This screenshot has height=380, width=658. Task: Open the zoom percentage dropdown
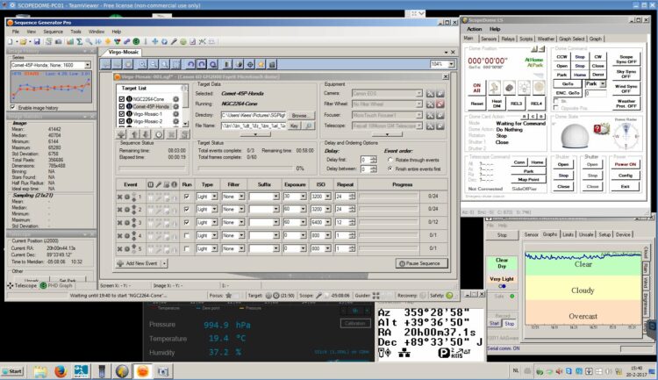tap(451, 64)
